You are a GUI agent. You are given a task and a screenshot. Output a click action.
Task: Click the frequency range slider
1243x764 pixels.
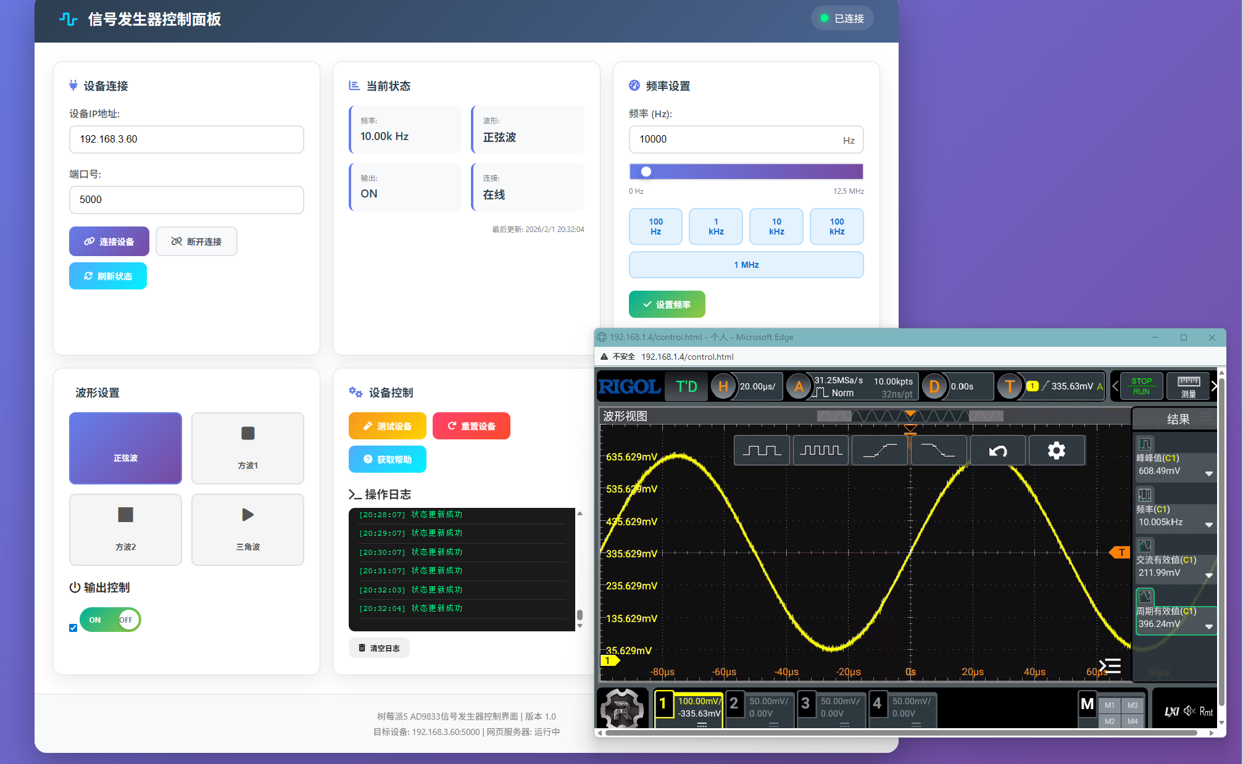(x=746, y=172)
